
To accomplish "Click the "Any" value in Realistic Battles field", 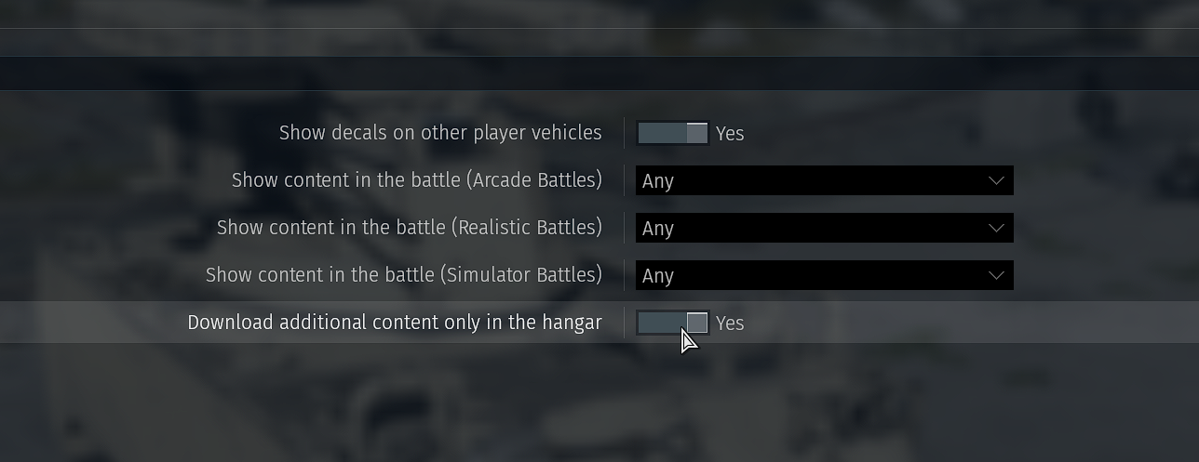I will coord(658,229).
